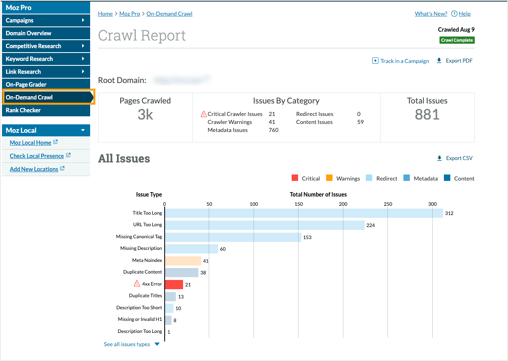
Task: Click external link icon beside Add New Locations
Action: tap(62, 169)
